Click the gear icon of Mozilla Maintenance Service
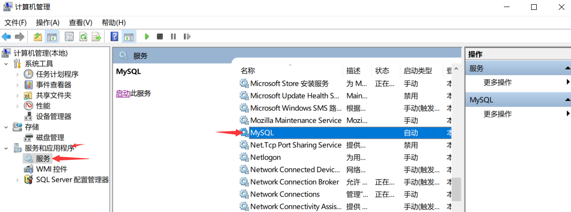Image resolution: width=571 pixels, height=212 pixels. pos(244,121)
